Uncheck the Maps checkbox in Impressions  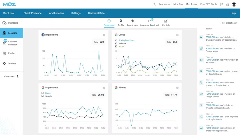point(43,93)
